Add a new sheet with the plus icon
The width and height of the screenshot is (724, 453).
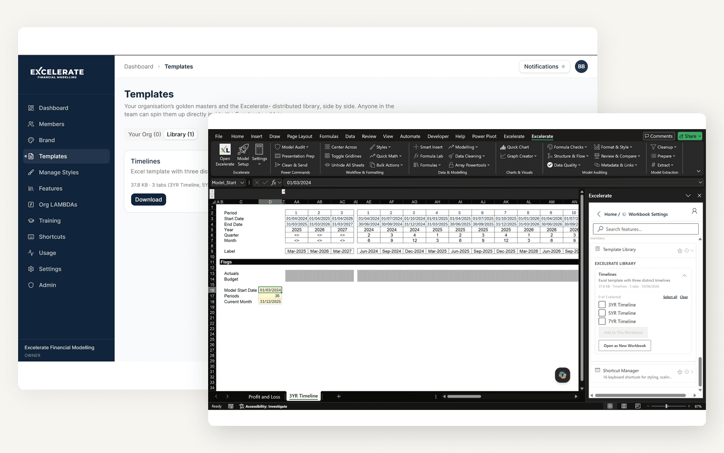pyautogui.click(x=338, y=396)
